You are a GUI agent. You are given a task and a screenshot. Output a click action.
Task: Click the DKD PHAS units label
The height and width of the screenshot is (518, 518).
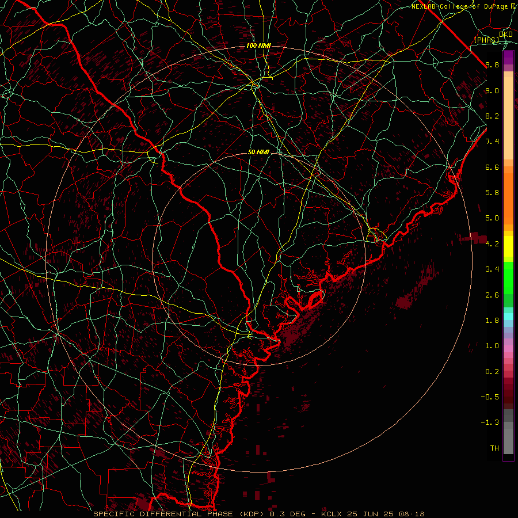[493, 37]
